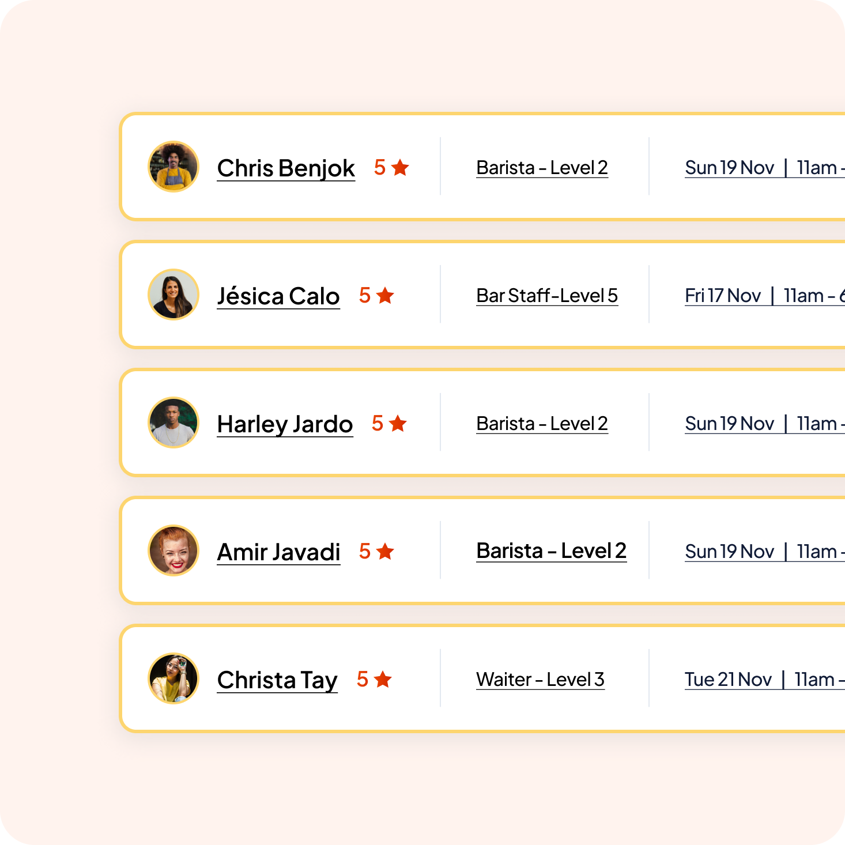This screenshot has width=845, height=845.
Task: Click Amir Javadi's bold Barista - Level 2
Action: click(552, 551)
